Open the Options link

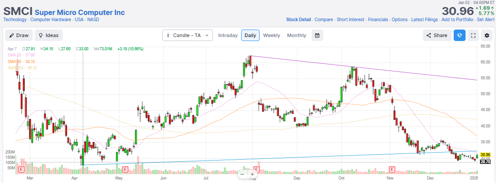click(x=399, y=20)
